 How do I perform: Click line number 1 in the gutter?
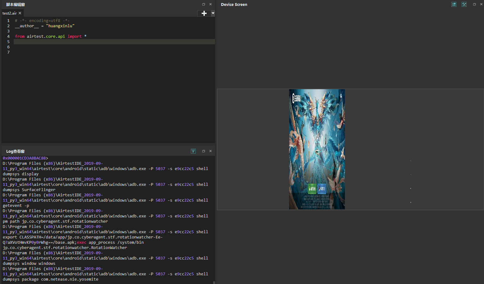pos(8,21)
